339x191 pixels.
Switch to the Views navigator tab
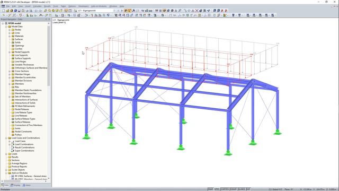tap(26, 185)
